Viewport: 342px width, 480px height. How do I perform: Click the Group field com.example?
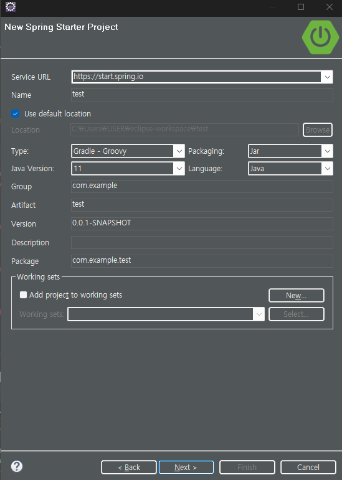pyautogui.click(x=202, y=186)
